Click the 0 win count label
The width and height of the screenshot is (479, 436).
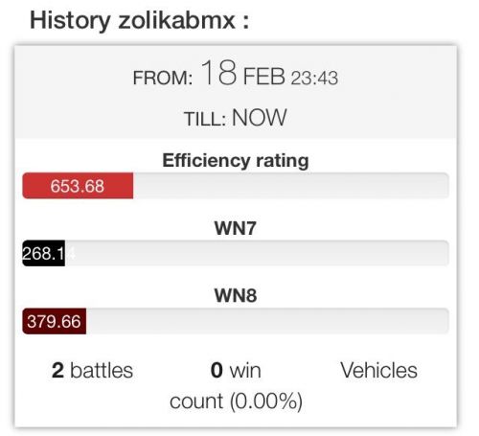click(x=236, y=385)
